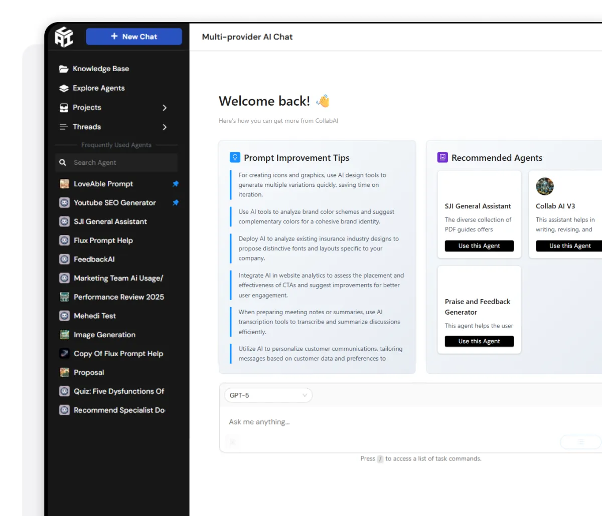Use the Praise and Feedback Generator agent

pyautogui.click(x=479, y=341)
